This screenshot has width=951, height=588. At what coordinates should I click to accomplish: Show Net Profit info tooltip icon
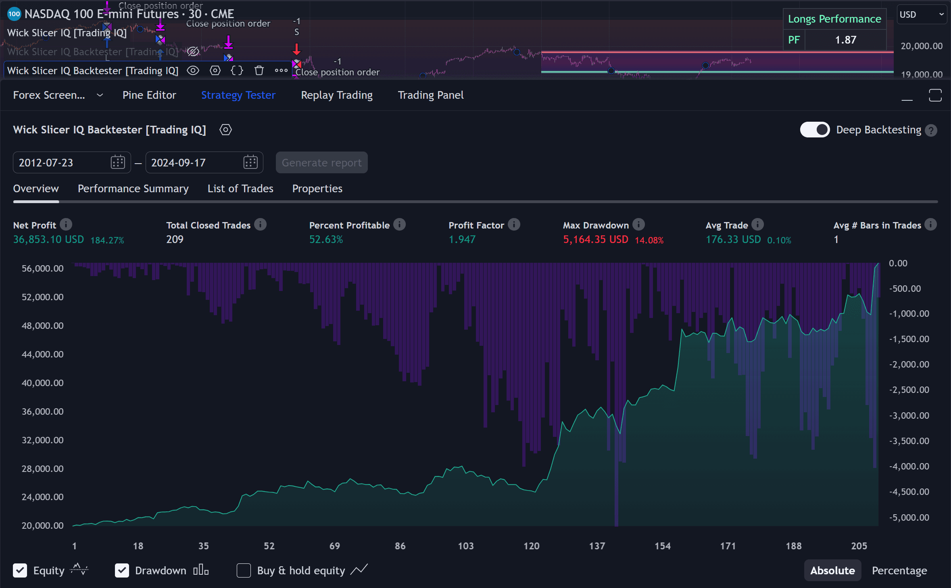[66, 224]
